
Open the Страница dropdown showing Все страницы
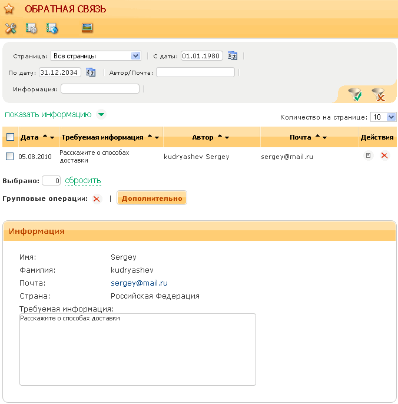point(96,56)
